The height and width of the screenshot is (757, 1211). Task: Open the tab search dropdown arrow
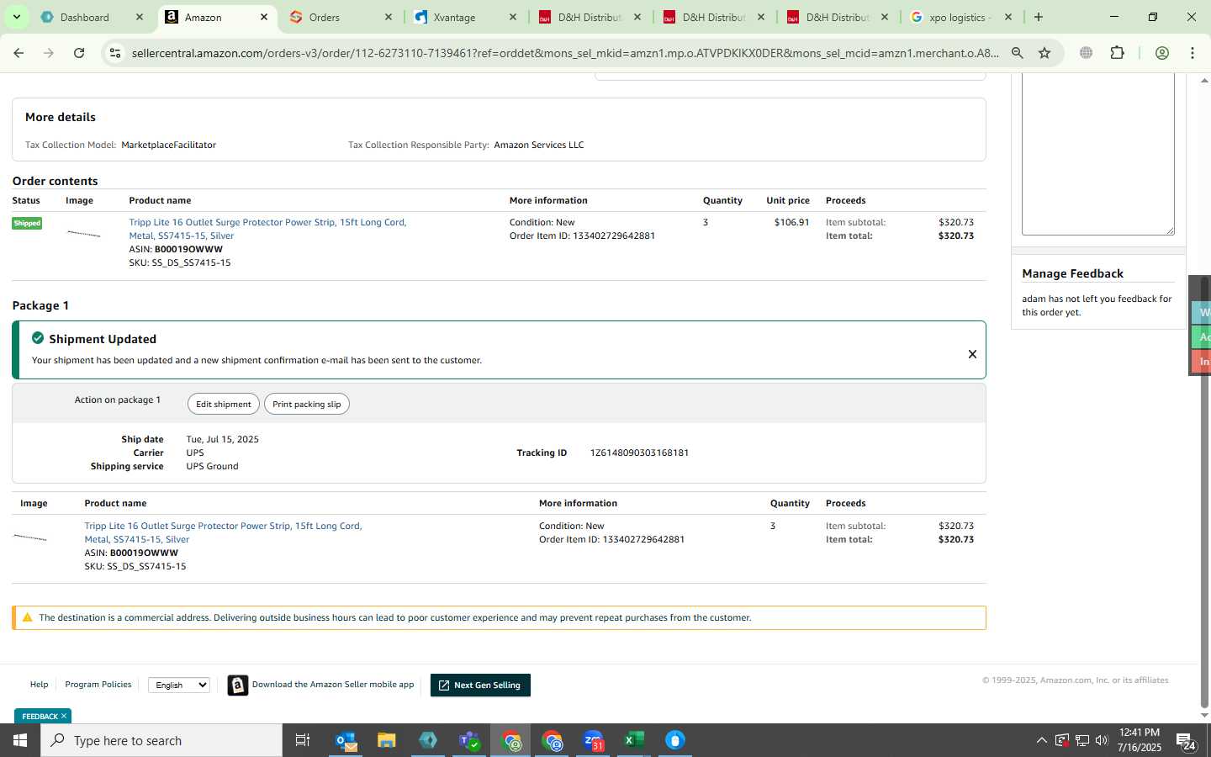[x=17, y=17]
